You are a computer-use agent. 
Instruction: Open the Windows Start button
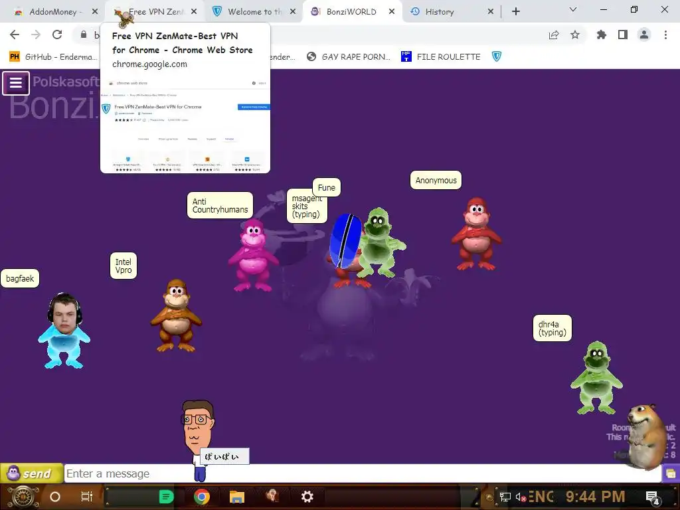pos(22,497)
